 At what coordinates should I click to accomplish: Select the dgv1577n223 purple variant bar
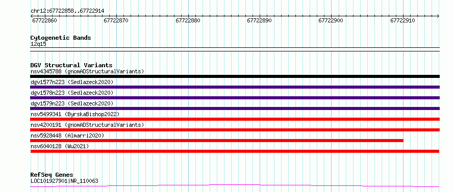tap(235, 87)
